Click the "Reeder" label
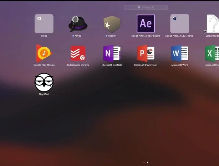219x166 pixels. coord(112,36)
